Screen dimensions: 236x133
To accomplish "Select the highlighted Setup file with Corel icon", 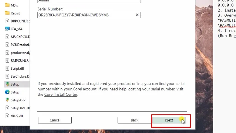I will point(15,84).
